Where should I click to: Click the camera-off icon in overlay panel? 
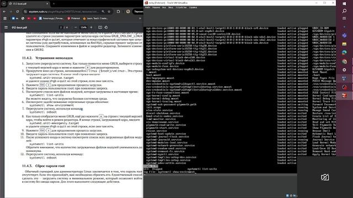325,177
